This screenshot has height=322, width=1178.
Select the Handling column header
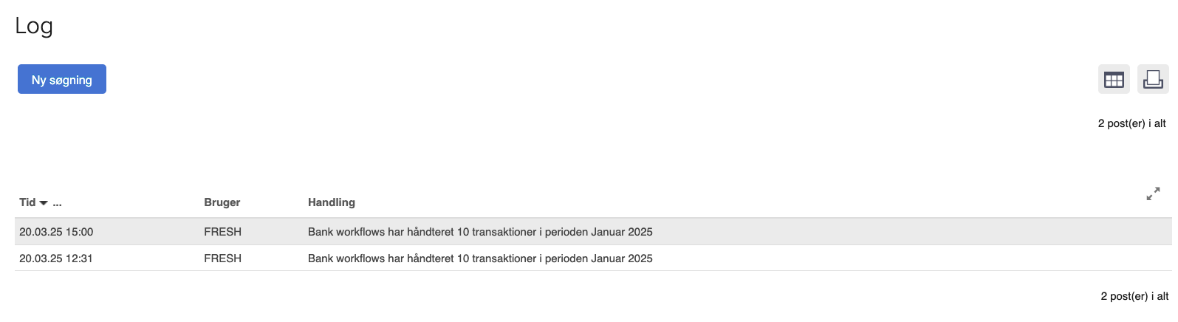(332, 202)
